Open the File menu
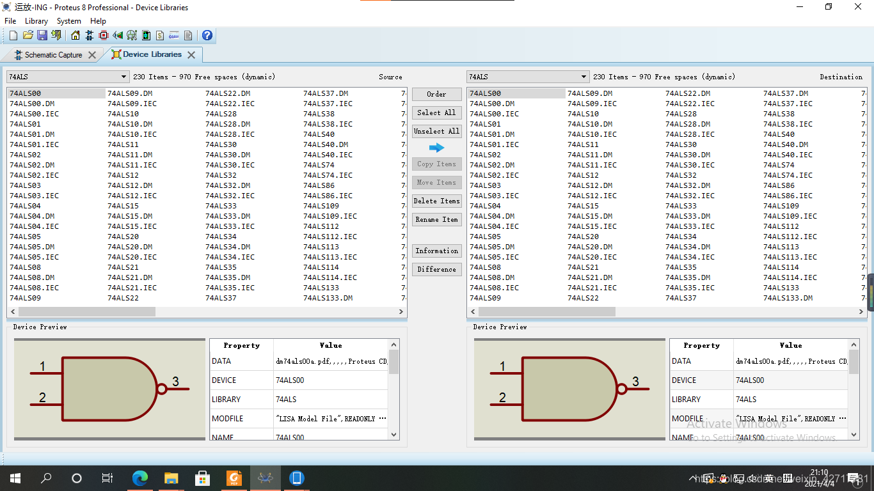 tap(10, 21)
